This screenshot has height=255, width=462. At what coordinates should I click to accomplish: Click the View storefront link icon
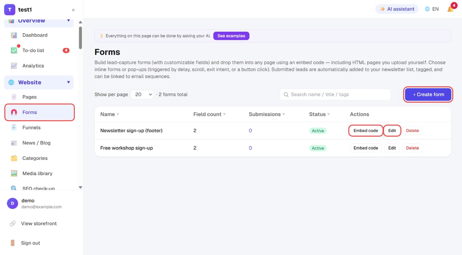point(13,224)
